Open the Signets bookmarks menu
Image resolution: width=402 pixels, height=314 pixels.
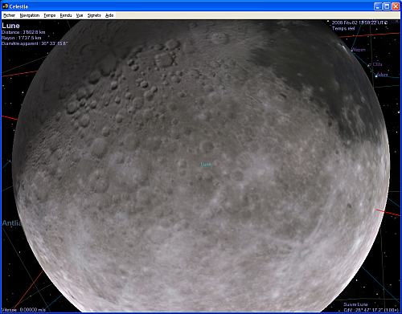[x=94, y=15]
